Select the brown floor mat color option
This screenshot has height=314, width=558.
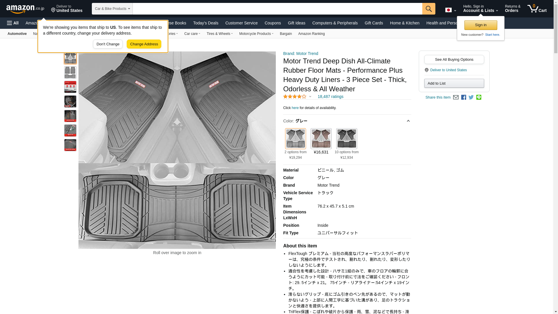(x=321, y=139)
